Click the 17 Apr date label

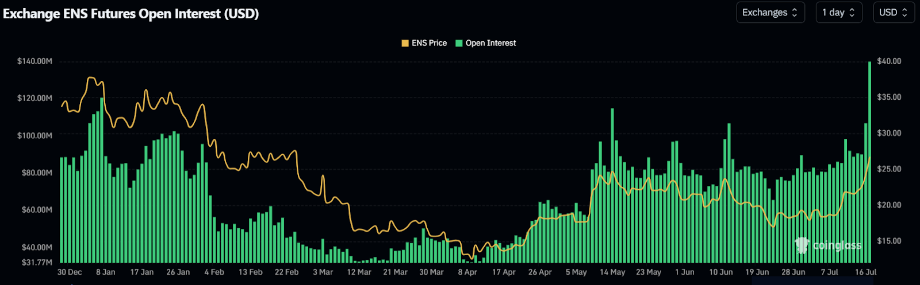click(504, 272)
